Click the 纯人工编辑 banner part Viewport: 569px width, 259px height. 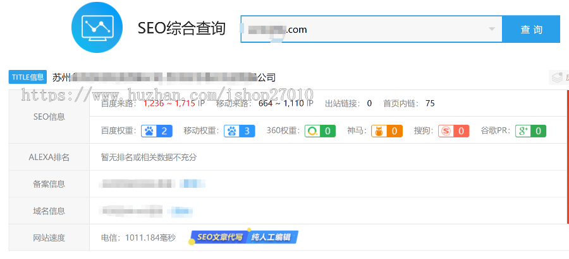click(271, 238)
